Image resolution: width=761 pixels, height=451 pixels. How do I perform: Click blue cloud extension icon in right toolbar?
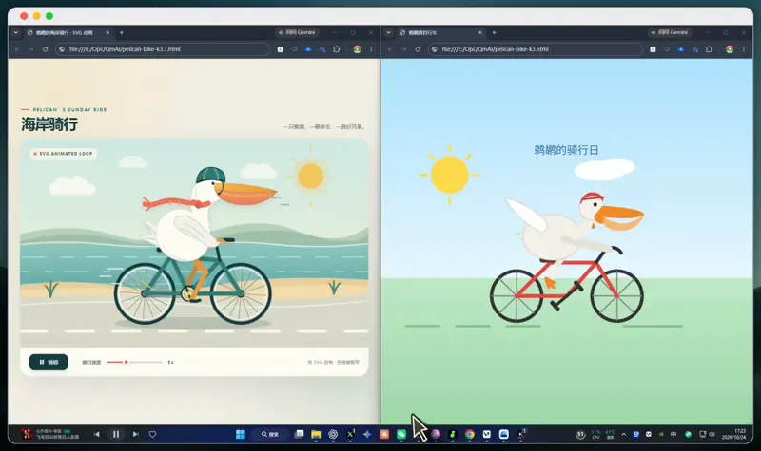click(681, 49)
